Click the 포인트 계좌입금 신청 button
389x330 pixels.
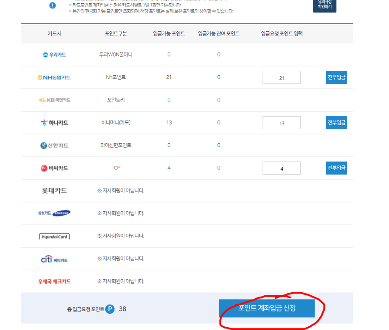[267, 308]
